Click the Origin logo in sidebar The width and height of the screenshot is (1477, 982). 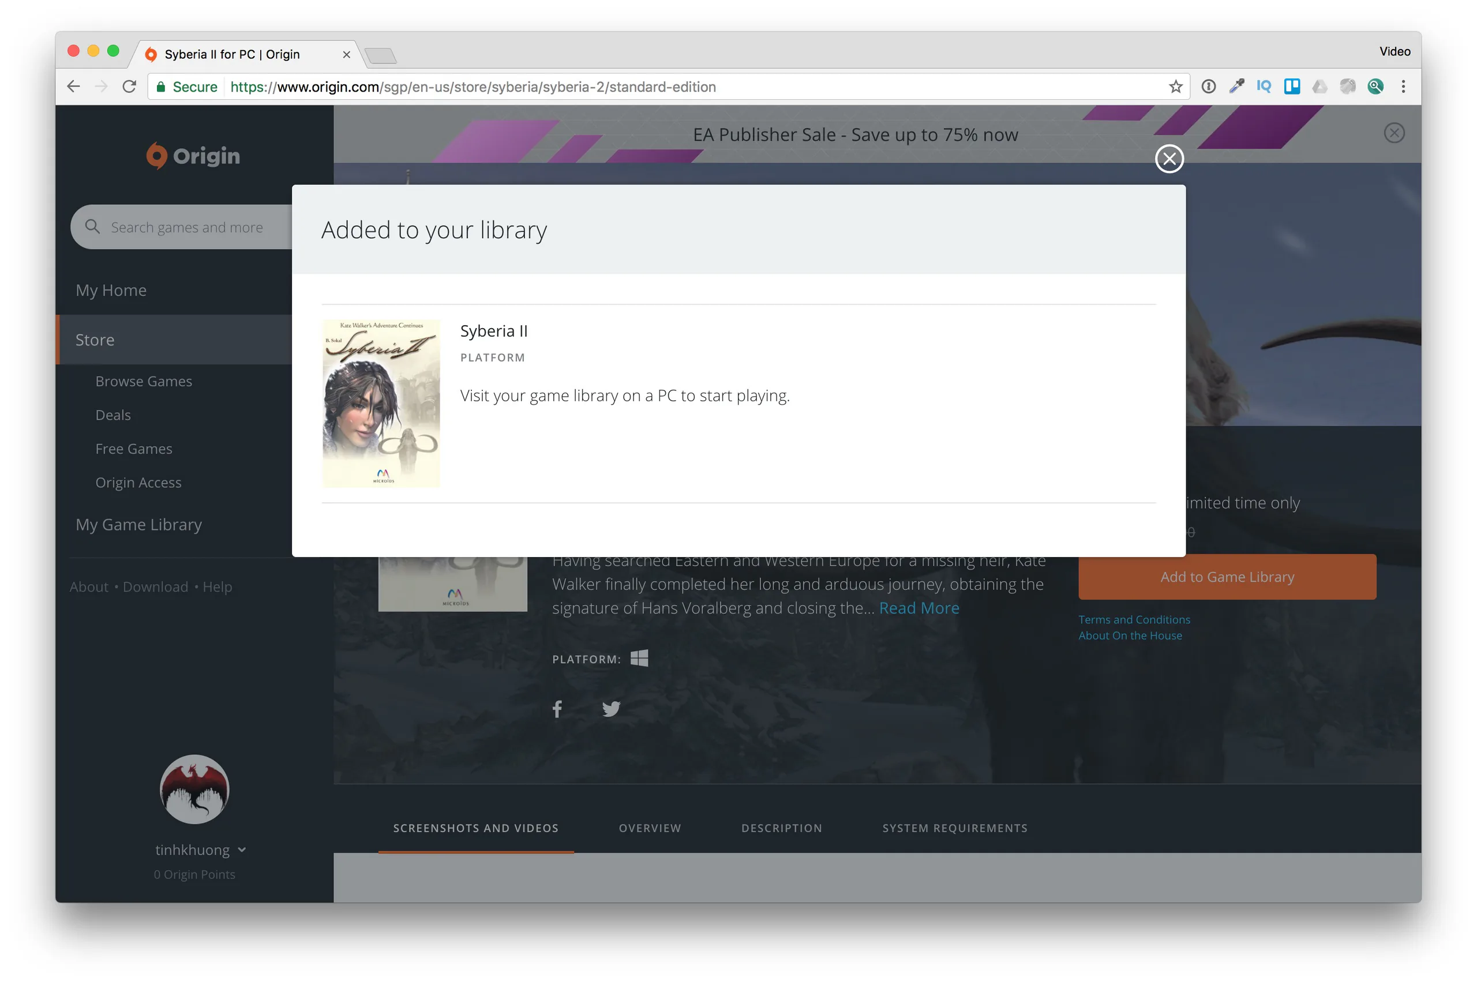193,156
